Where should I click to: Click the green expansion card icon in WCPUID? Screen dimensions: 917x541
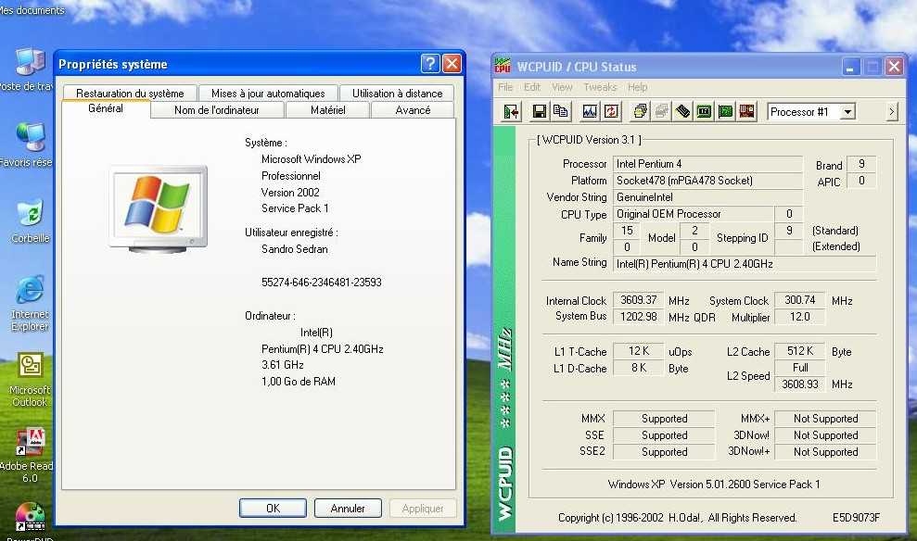[x=725, y=111]
